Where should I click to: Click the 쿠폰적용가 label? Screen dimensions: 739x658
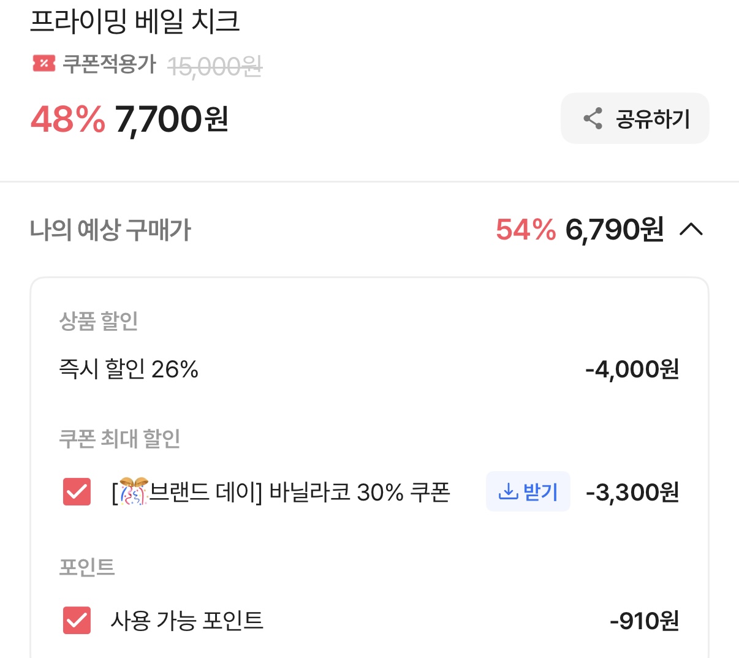click(x=110, y=64)
